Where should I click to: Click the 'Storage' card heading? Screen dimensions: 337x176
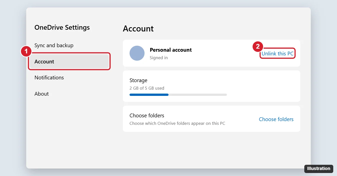139,80
